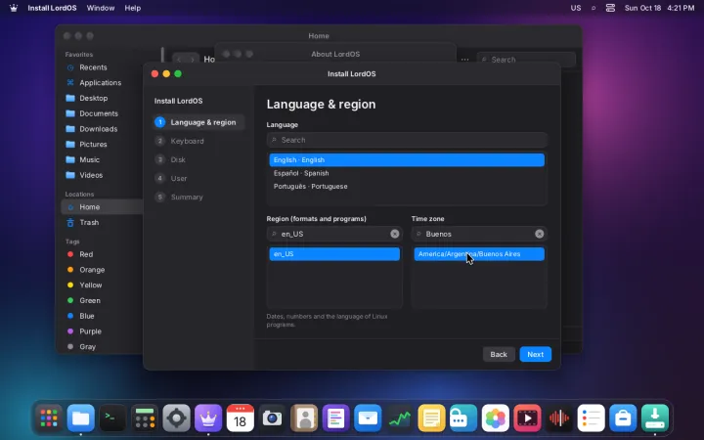
Task: Open the password lock app in dock
Action: point(463,418)
